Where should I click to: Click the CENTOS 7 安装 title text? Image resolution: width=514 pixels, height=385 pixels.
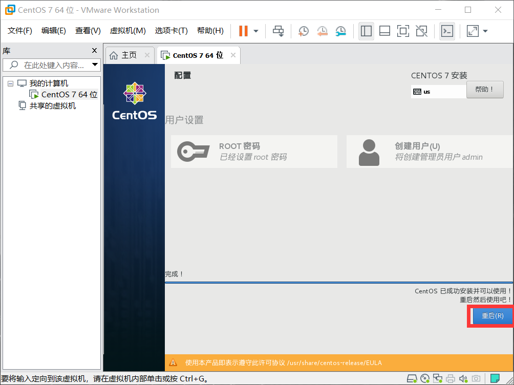(x=439, y=75)
